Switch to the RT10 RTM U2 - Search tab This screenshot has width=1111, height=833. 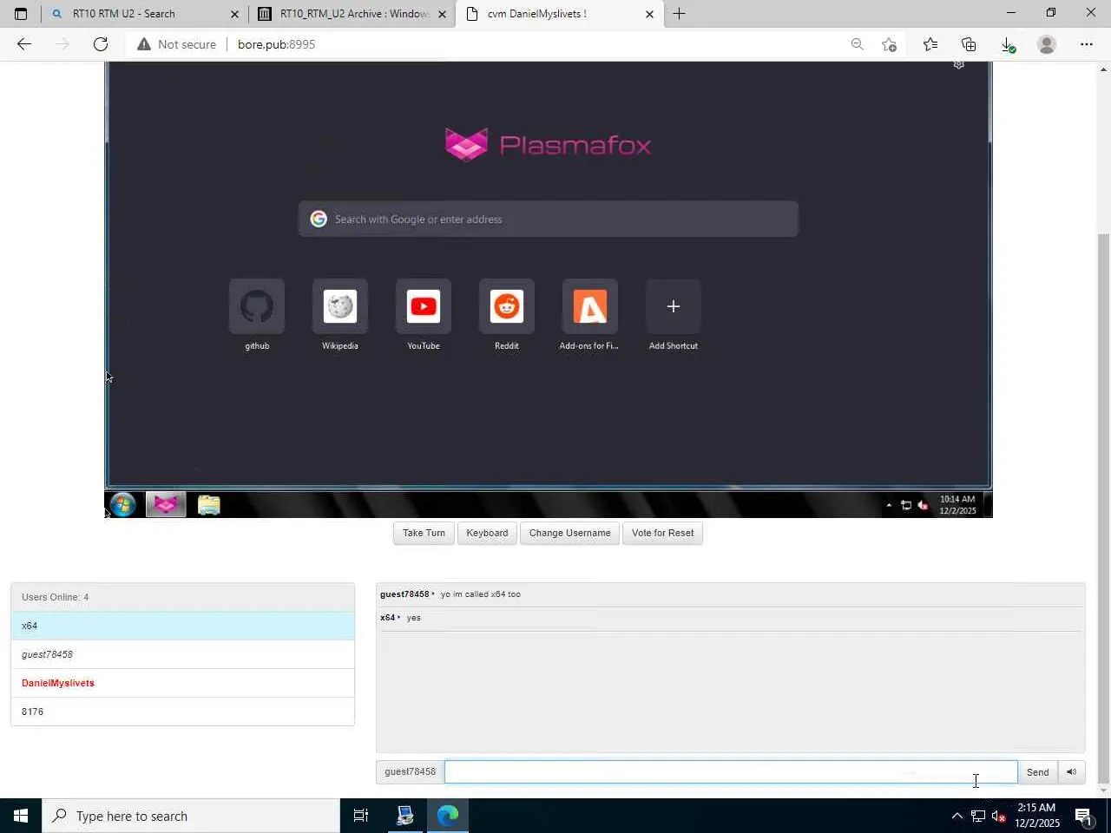pyautogui.click(x=144, y=14)
